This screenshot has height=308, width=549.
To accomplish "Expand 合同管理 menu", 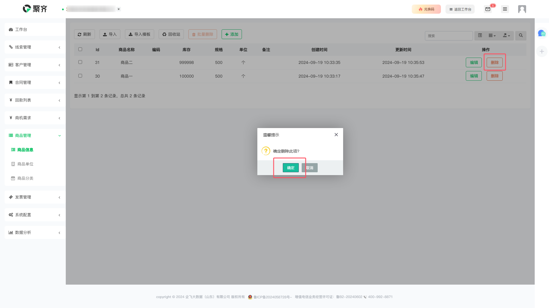I will 35,82.
